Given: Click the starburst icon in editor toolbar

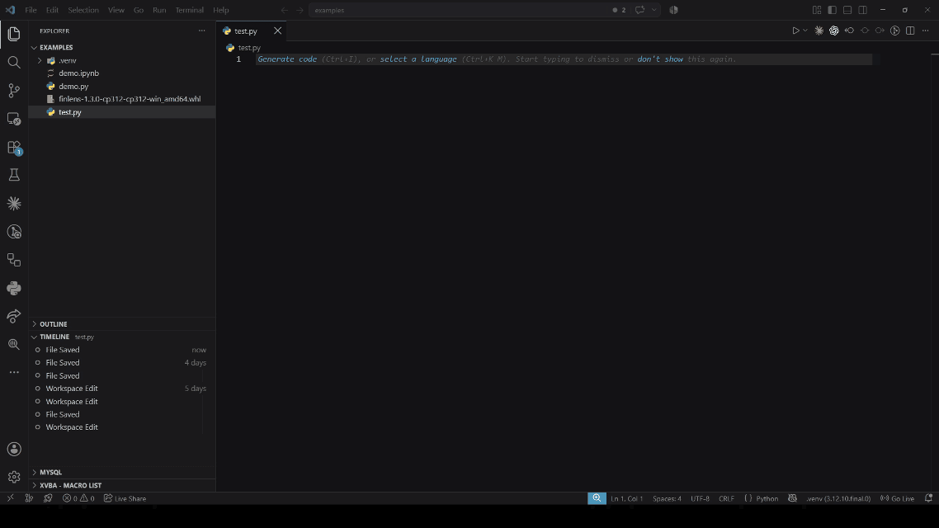Looking at the screenshot, I should pyautogui.click(x=819, y=31).
